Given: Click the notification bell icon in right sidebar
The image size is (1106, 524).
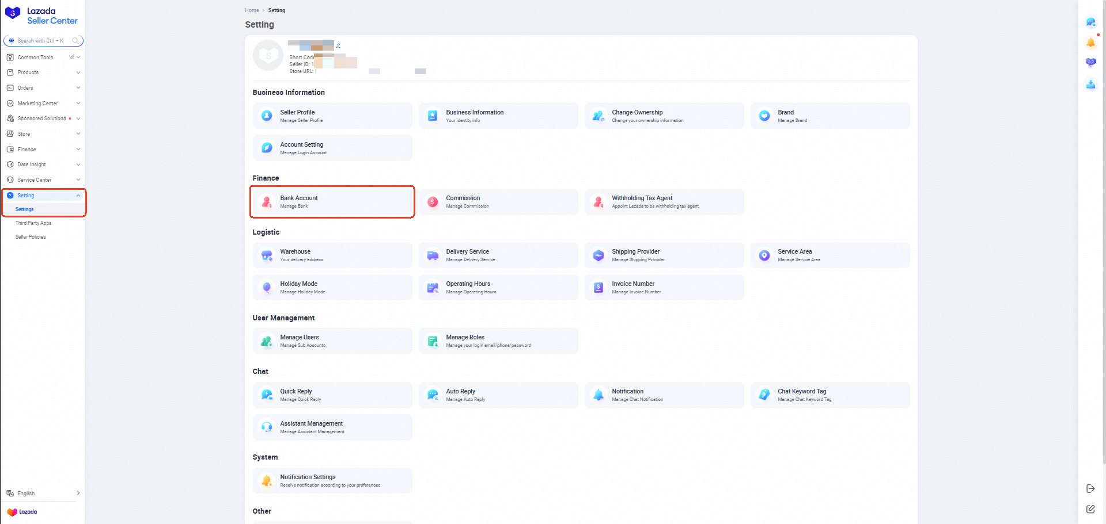Looking at the screenshot, I should 1090,43.
